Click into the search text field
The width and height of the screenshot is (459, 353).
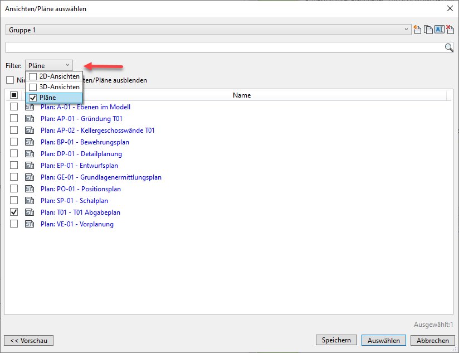click(x=223, y=47)
